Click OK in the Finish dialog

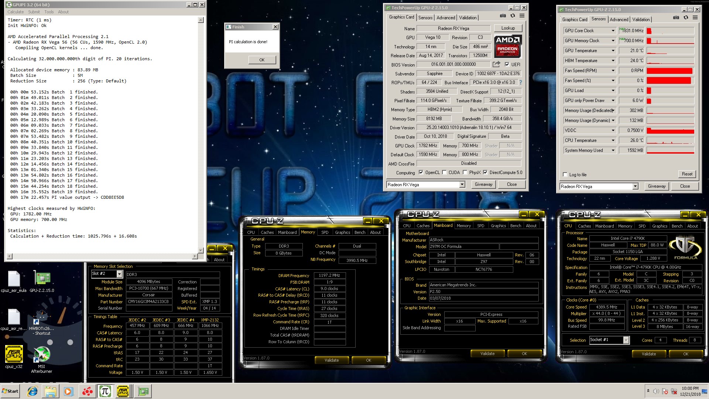pyautogui.click(x=262, y=60)
